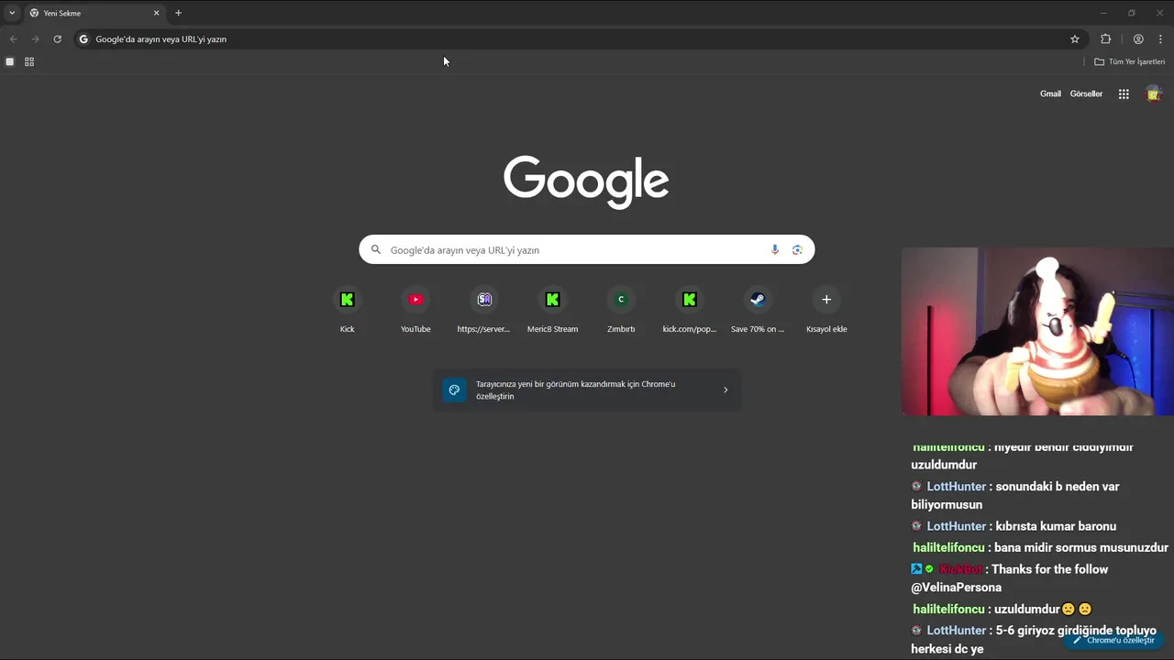Open the Google apps grid
The image size is (1174, 660).
pos(1124,93)
